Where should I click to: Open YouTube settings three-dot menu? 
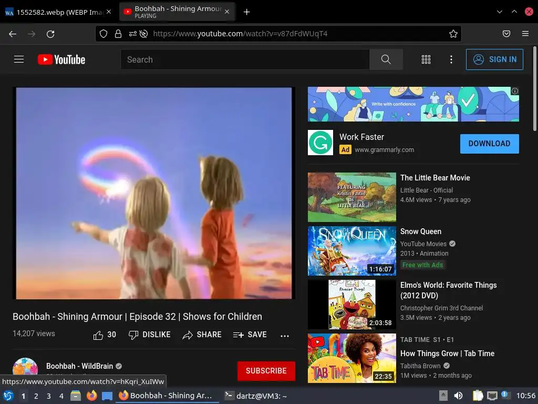451,59
